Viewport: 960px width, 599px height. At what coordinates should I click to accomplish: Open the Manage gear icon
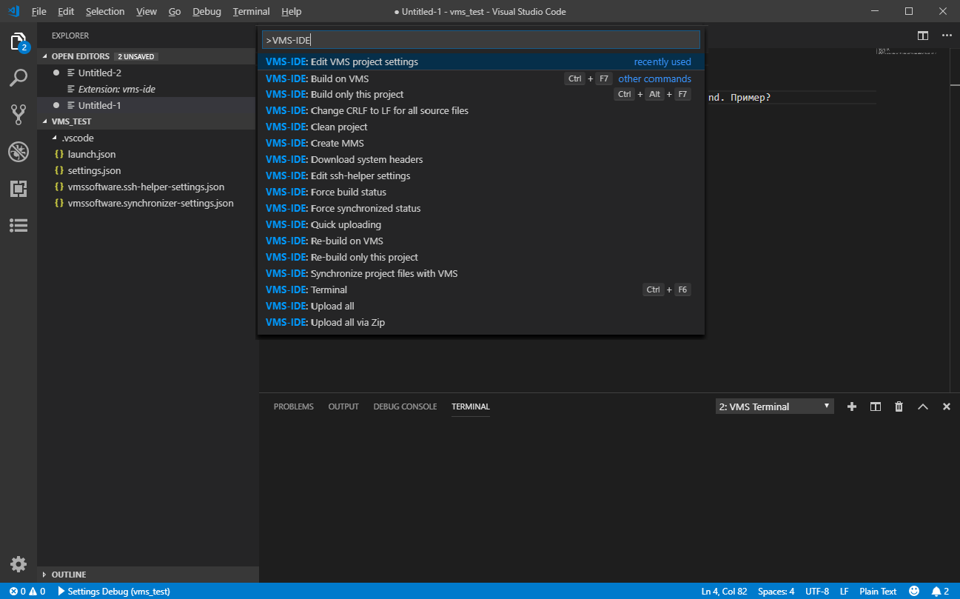tap(19, 563)
